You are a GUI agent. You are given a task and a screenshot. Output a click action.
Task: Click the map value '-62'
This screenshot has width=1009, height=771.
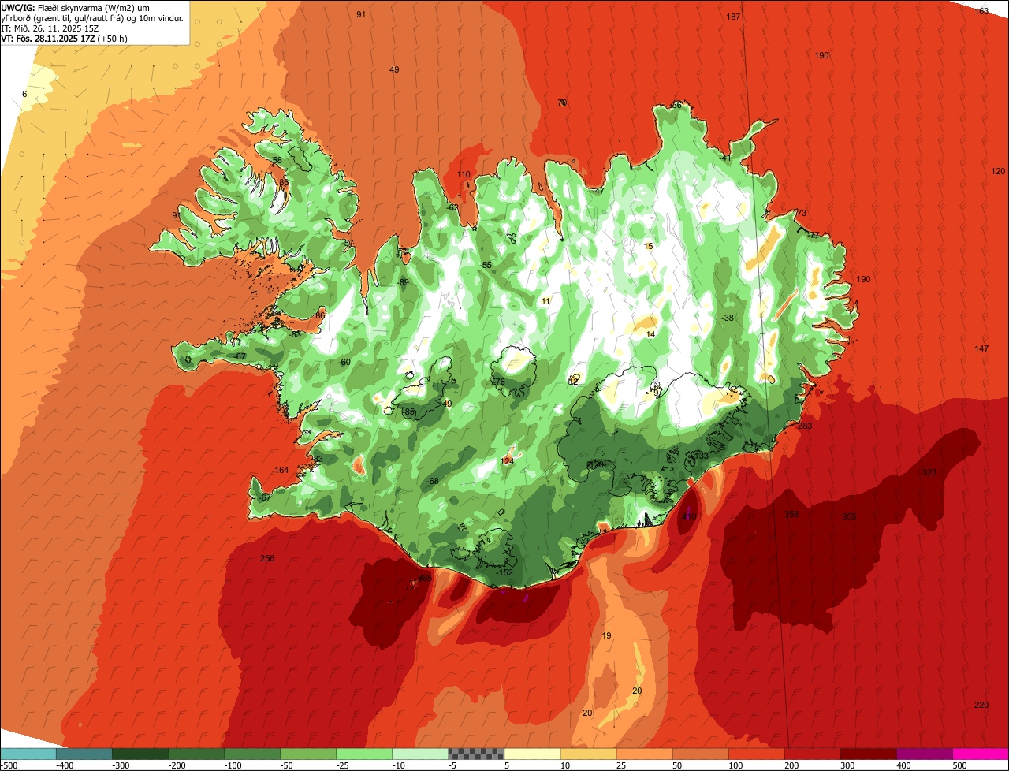452,207
